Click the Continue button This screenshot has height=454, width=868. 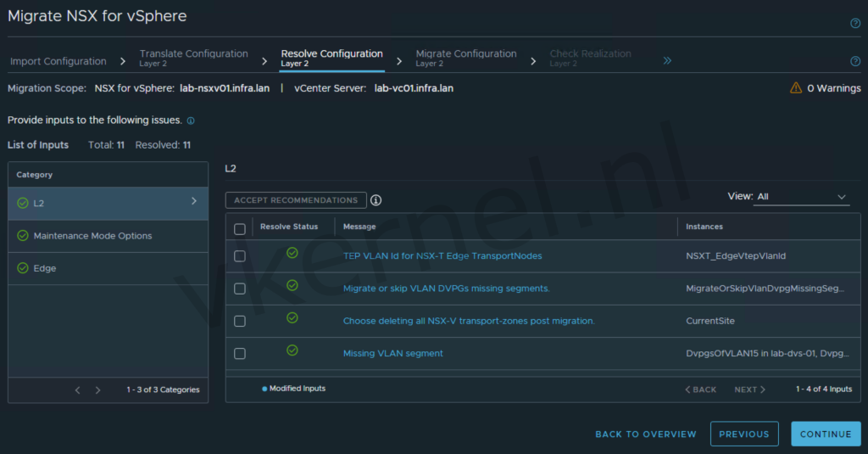pos(826,434)
